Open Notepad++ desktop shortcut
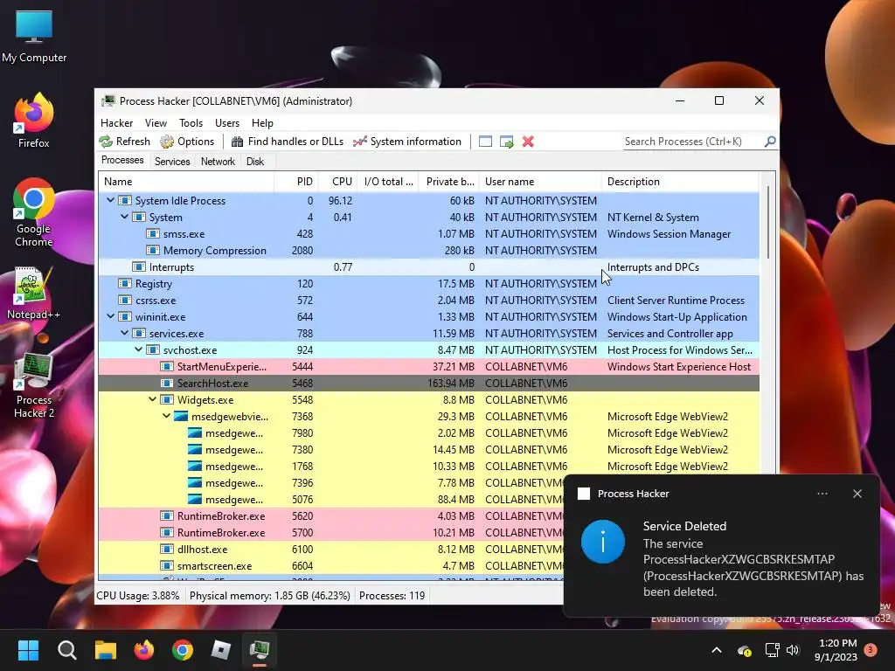 34,293
